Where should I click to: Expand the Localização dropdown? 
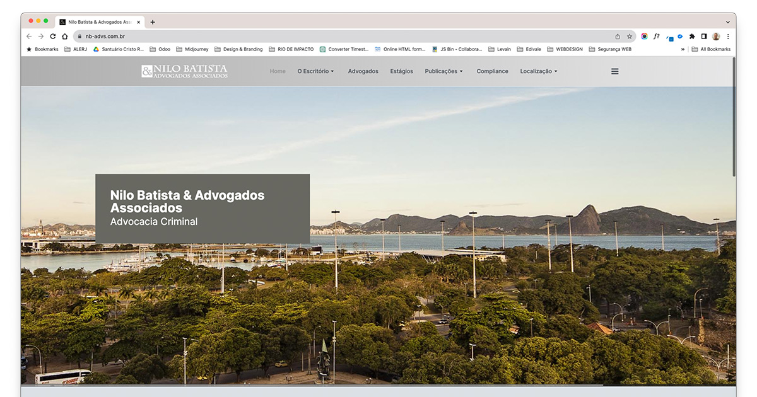point(539,71)
